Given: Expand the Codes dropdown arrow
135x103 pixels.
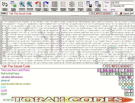Looking at the screenshot, I should [x=116, y=13].
